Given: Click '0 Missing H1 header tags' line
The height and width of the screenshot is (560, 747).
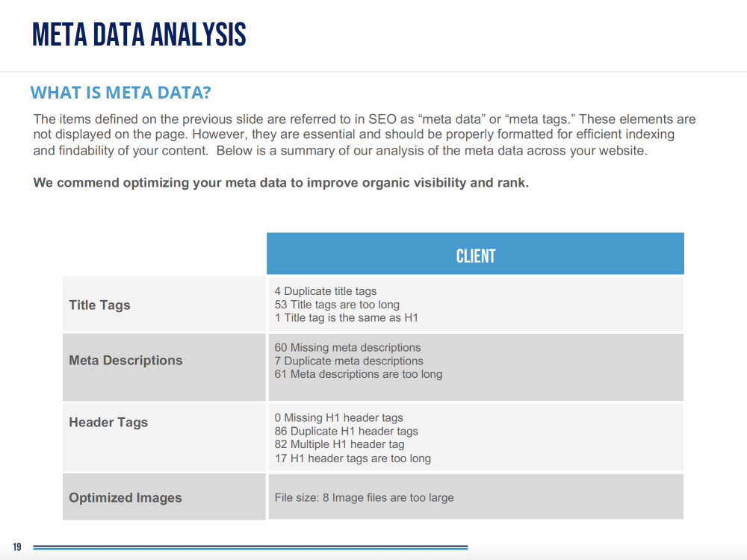Looking at the screenshot, I should tap(338, 417).
